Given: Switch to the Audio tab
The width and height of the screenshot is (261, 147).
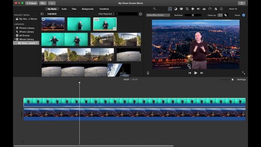Looking at the screenshot, I should (x=64, y=9).
